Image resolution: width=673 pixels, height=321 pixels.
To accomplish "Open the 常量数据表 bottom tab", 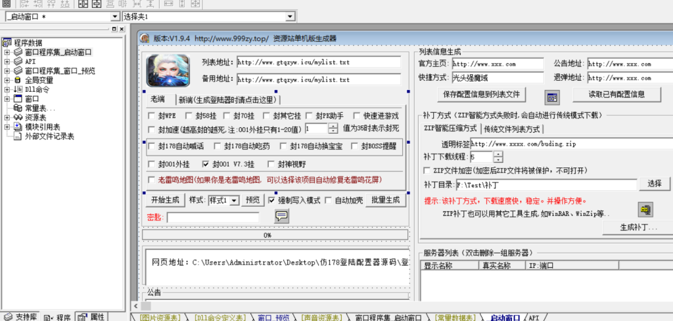I will (455, 318).
